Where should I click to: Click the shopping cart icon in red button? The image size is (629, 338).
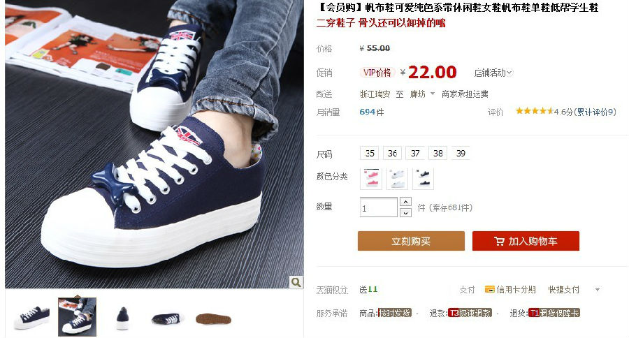(499, 242)
